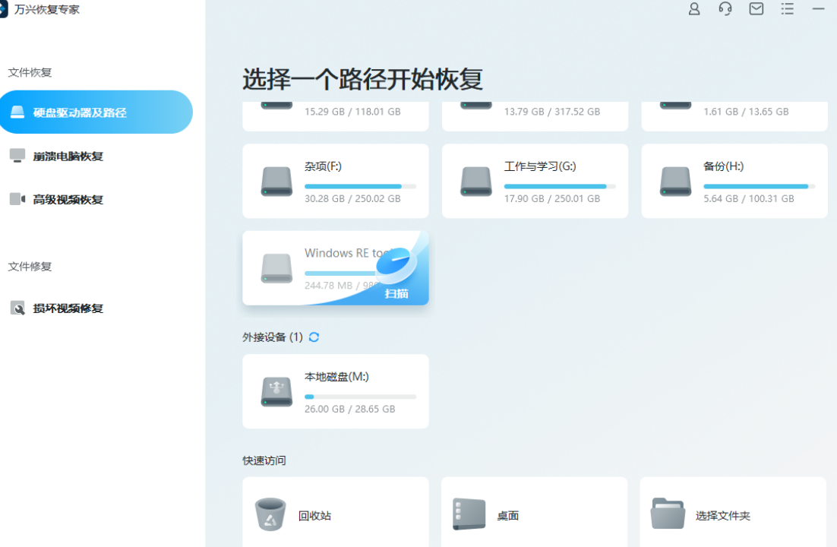
Task: Open the user account icon
Action: tap(694, 9)
